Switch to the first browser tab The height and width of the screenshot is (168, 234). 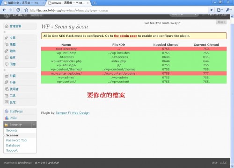coord(23,3)
